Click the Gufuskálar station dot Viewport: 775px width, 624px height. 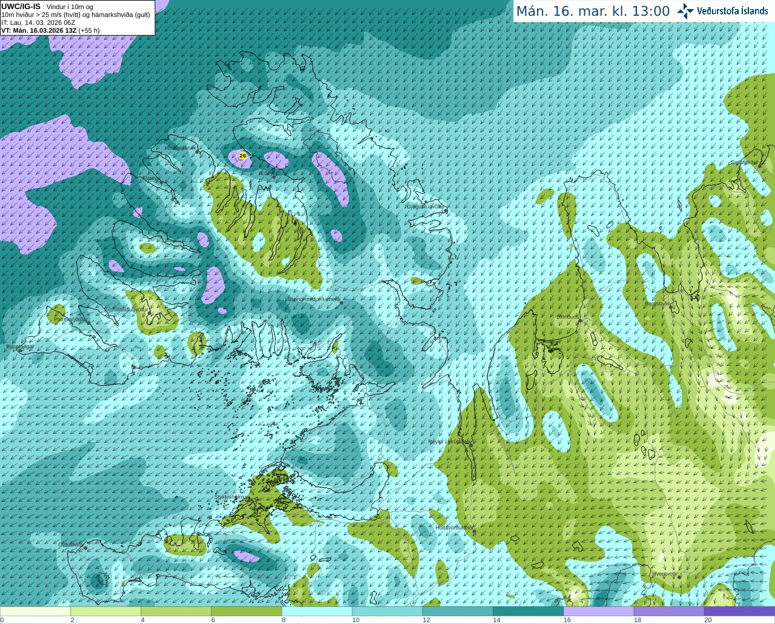click(86, 548)
